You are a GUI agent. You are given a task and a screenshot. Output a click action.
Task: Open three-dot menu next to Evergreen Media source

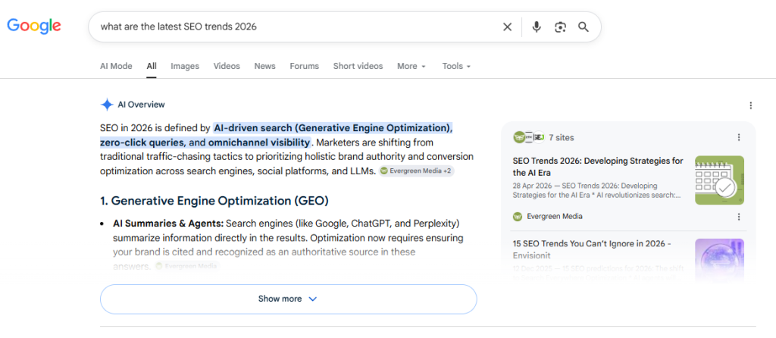pos(739,217)
